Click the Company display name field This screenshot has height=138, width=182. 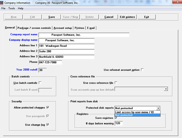(66, 40)
